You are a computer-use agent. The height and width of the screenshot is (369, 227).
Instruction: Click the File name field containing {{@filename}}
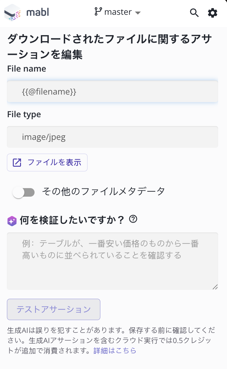coord(112,92)
